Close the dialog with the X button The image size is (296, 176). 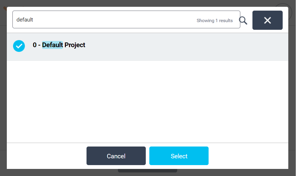(x=267, y=20)
